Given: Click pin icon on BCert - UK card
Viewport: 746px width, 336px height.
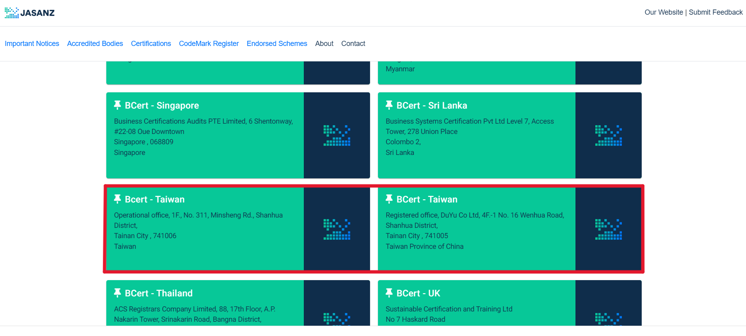Looking at the screenshot, I should 389,293.
